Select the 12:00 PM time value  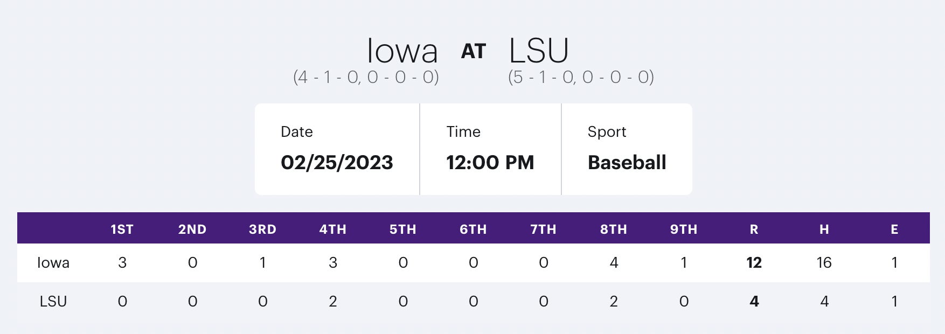(490, 163)
